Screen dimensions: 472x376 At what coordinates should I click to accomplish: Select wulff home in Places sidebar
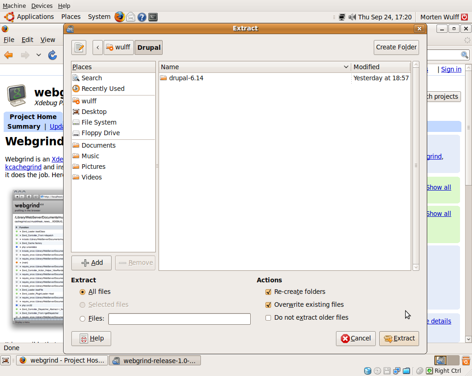pos(113,101)
